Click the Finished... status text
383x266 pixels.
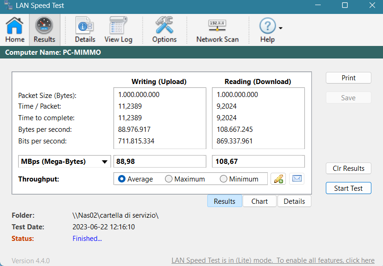click(x=87, y=239)
